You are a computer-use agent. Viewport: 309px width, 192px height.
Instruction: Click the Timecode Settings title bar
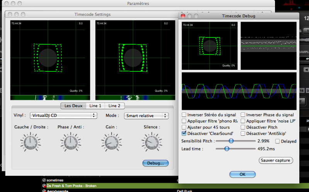tap(92, 14)
